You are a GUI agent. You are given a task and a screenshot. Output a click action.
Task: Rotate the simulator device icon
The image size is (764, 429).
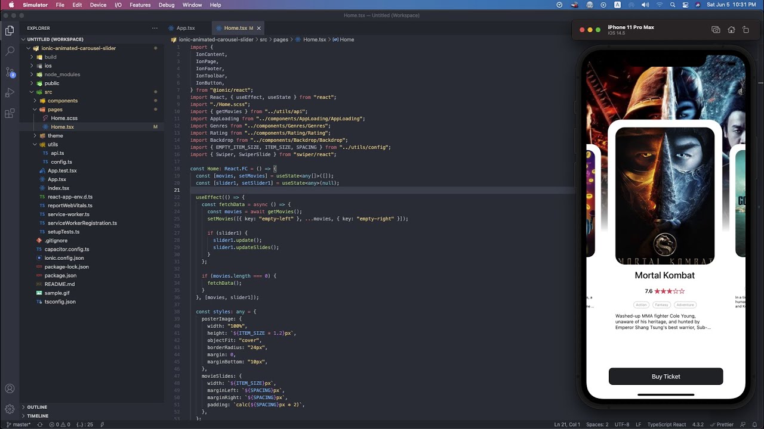[x=745, y=30]
